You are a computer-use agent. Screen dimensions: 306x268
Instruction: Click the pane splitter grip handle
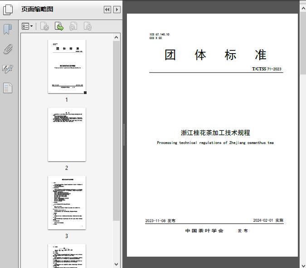click(124, 135)
